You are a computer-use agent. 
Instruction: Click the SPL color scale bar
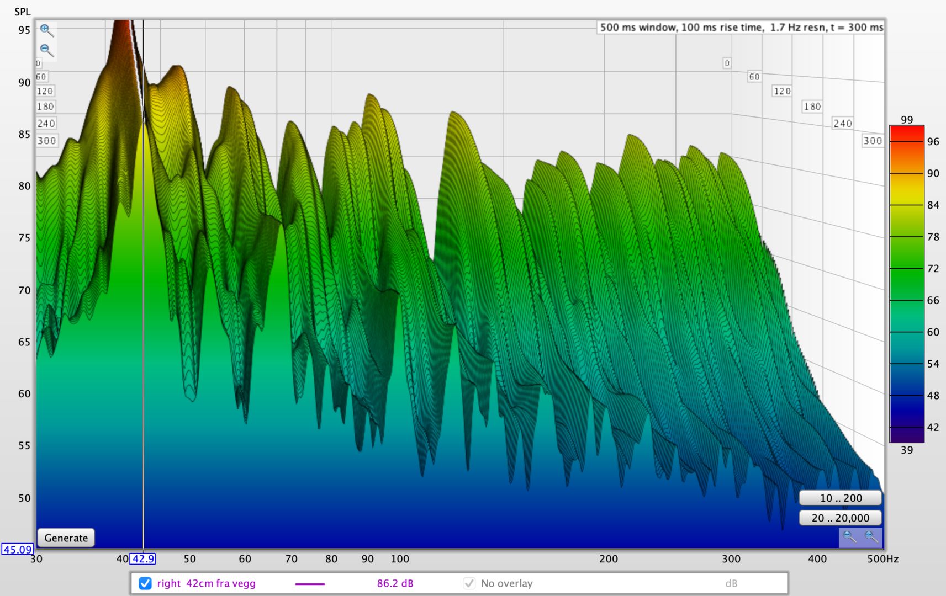point(907,284)
